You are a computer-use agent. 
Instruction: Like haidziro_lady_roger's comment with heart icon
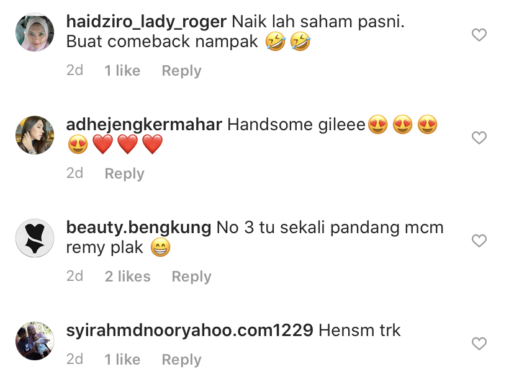click(479, 35)
